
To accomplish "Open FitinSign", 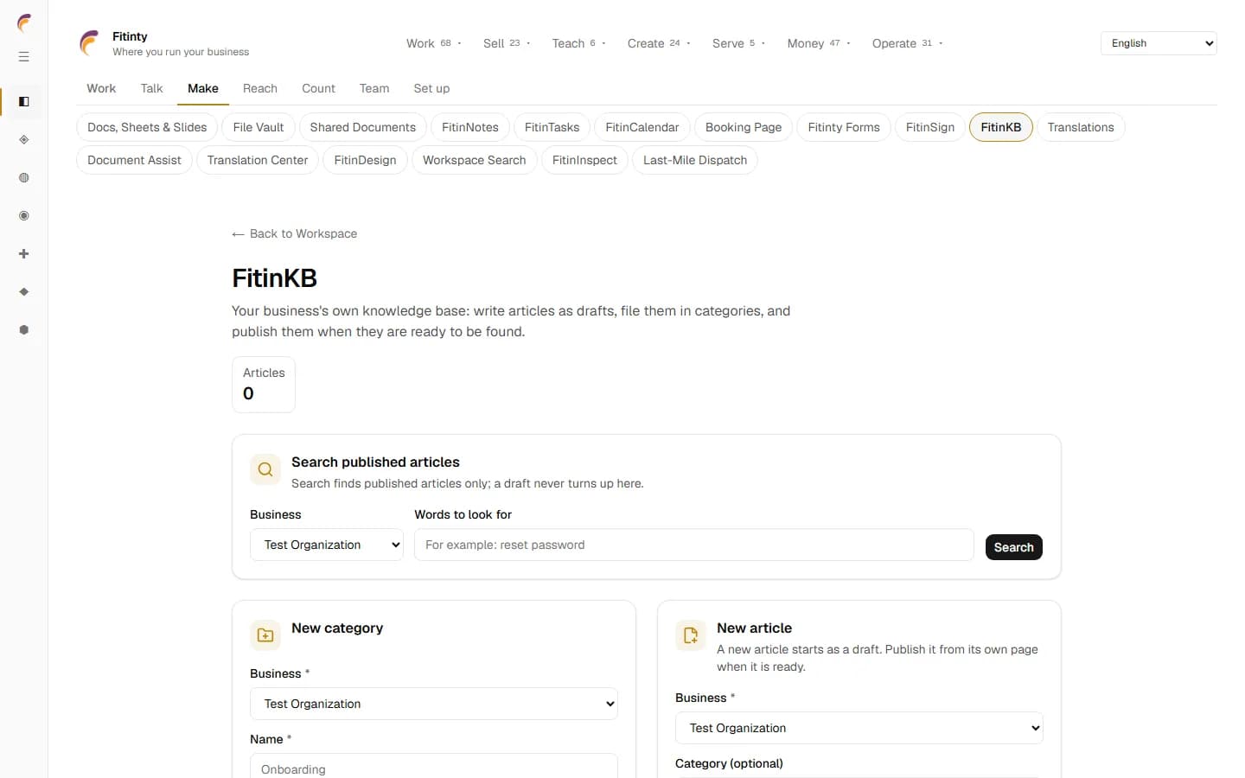I will point(930,127).
